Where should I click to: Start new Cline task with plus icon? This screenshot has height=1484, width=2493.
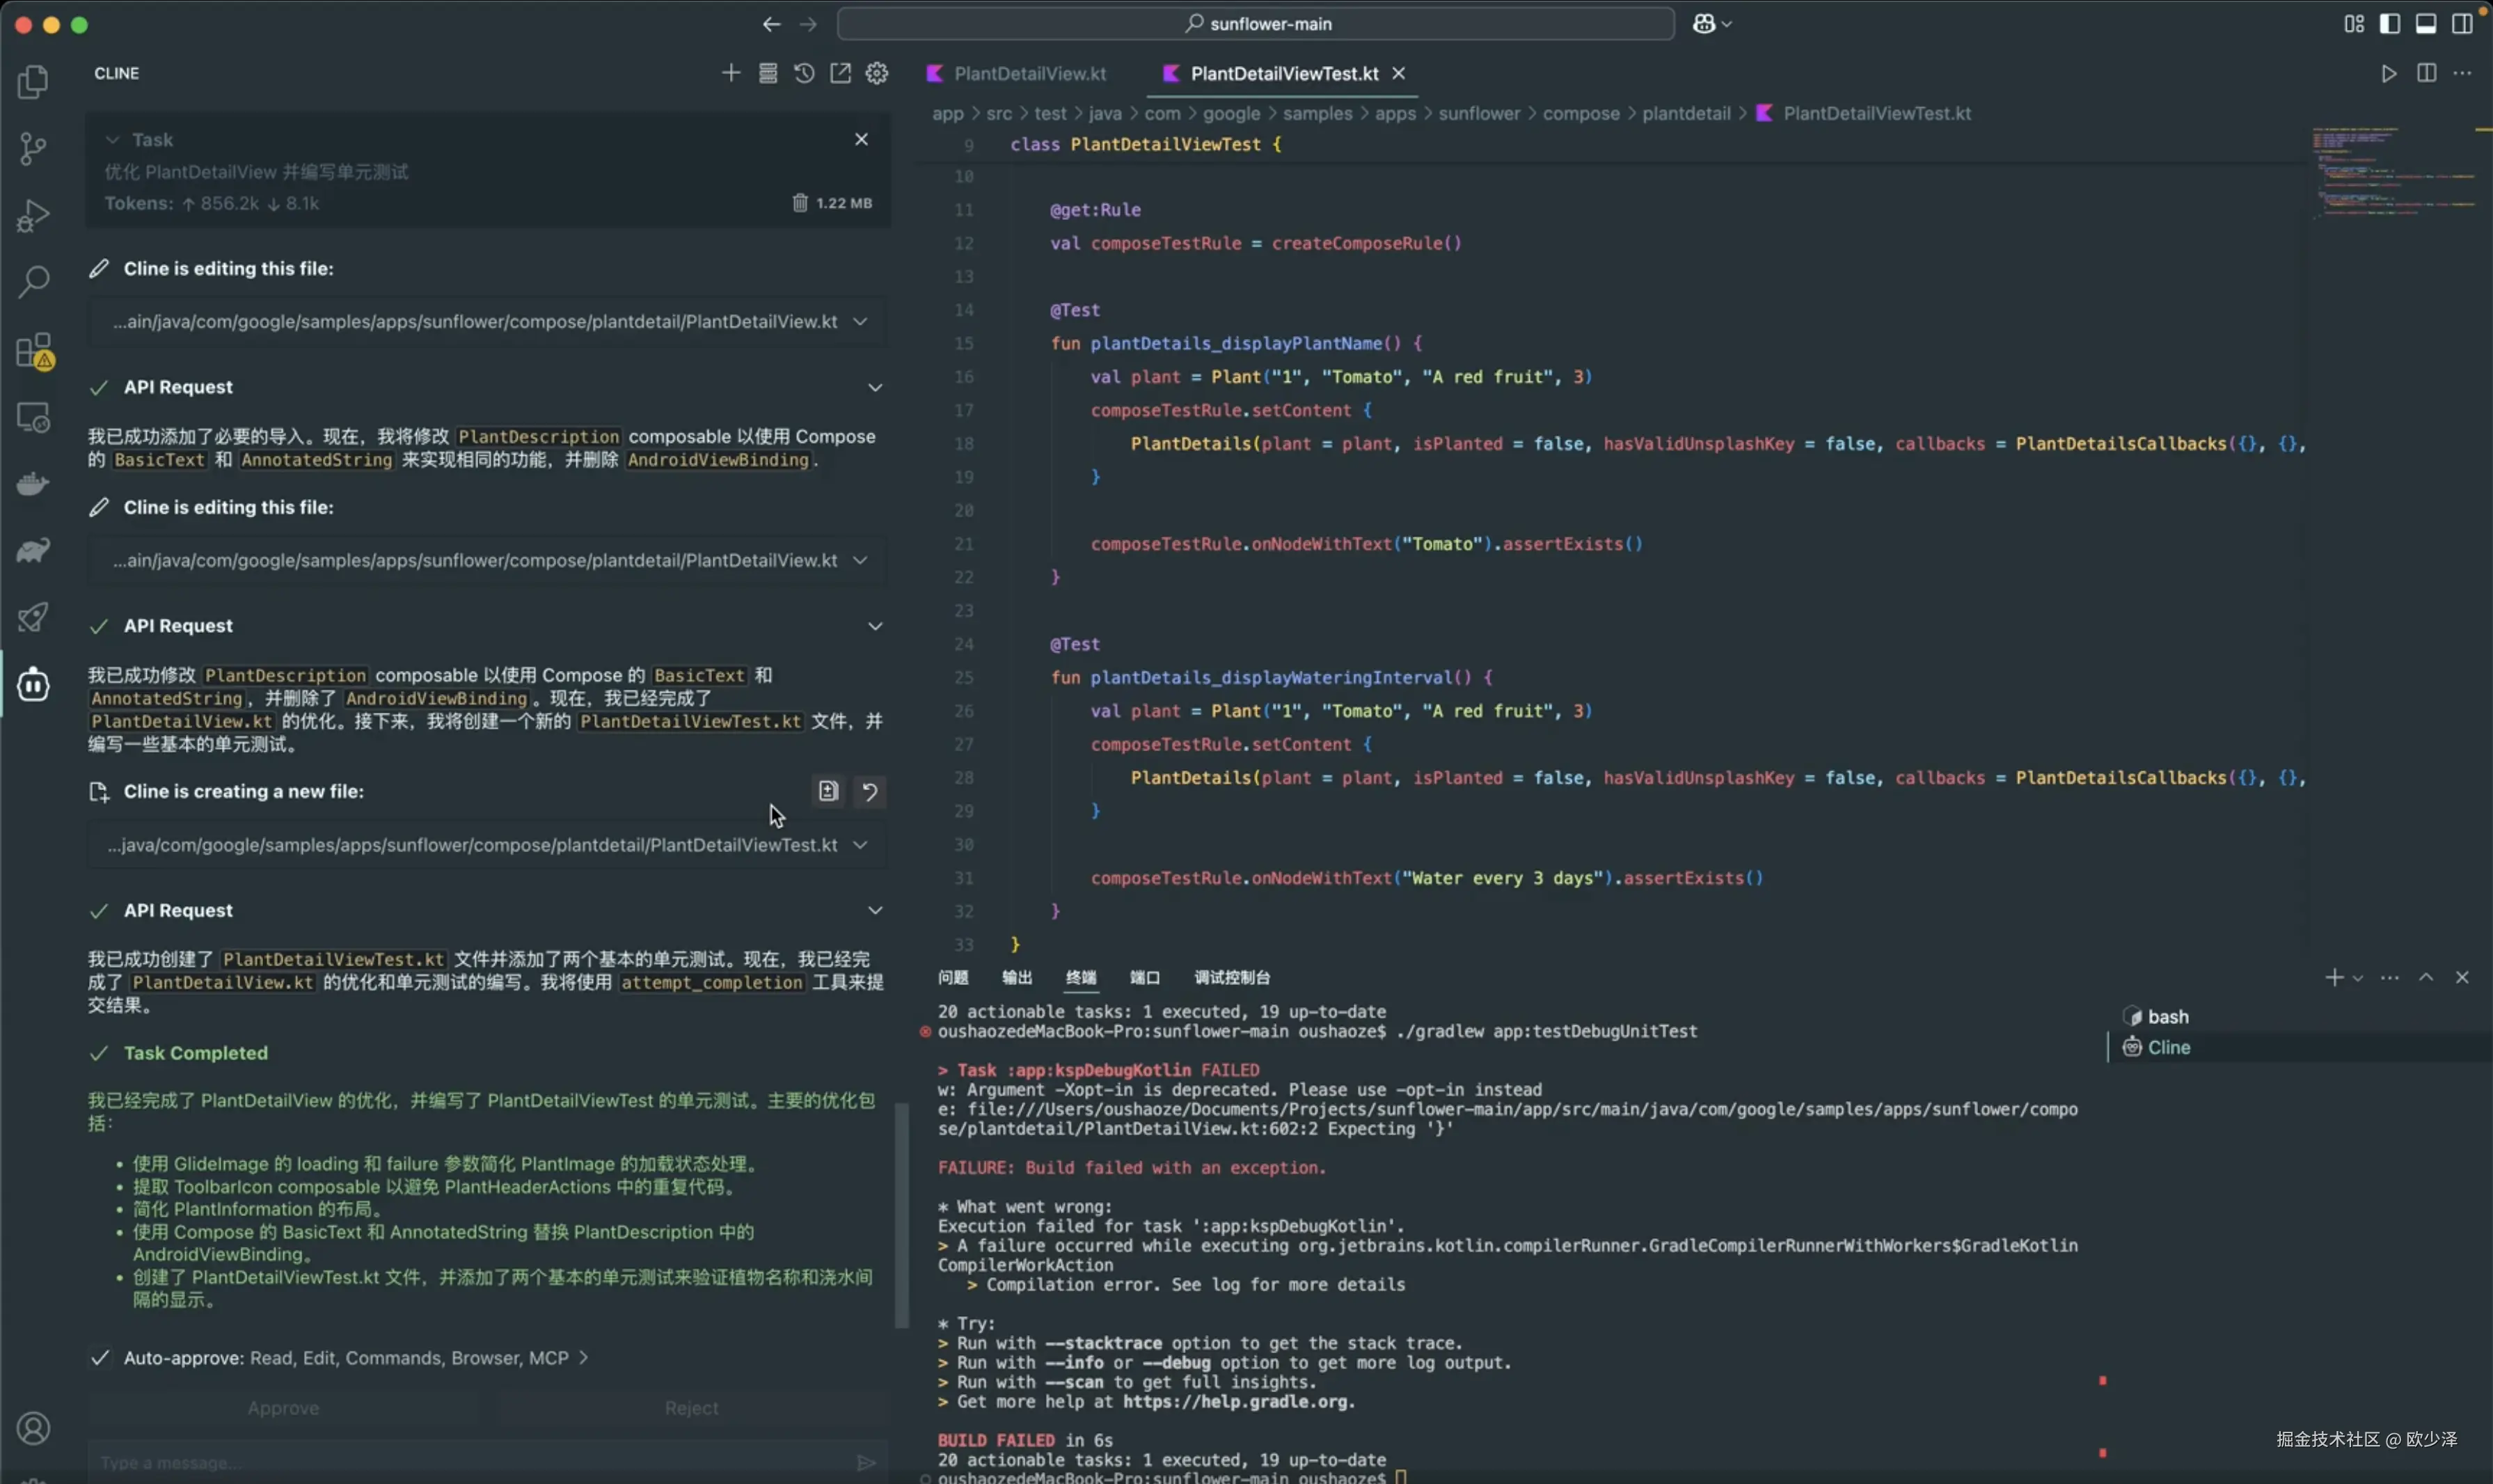pyautogui.click(x=731, y=73)
